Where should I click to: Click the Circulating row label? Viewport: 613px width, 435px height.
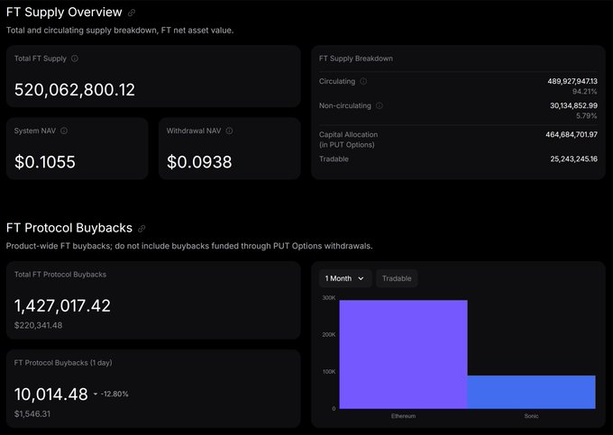tap(337, 81)
